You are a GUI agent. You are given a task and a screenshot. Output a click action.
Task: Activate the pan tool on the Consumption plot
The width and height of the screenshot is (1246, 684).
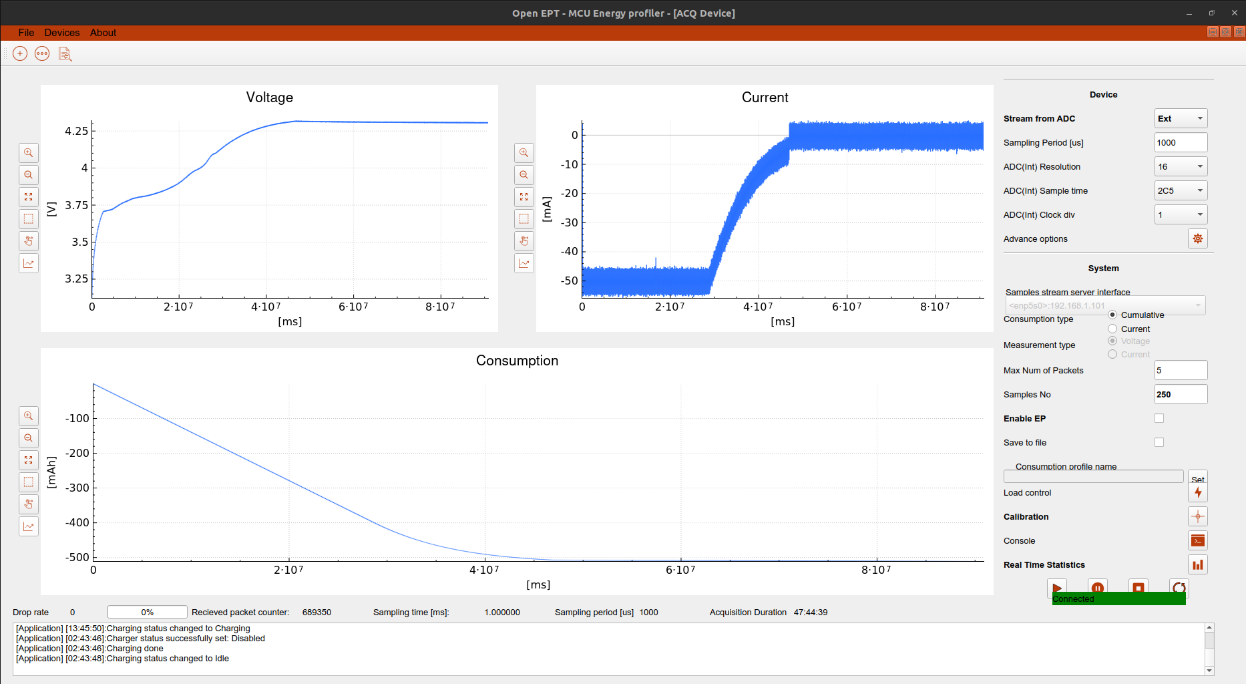click(x=28, y=504)
